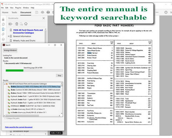Image resolution: width=172 pixels, height=138 pixels.
Task: Open the Edit menu
Action: tap(7, 8)
